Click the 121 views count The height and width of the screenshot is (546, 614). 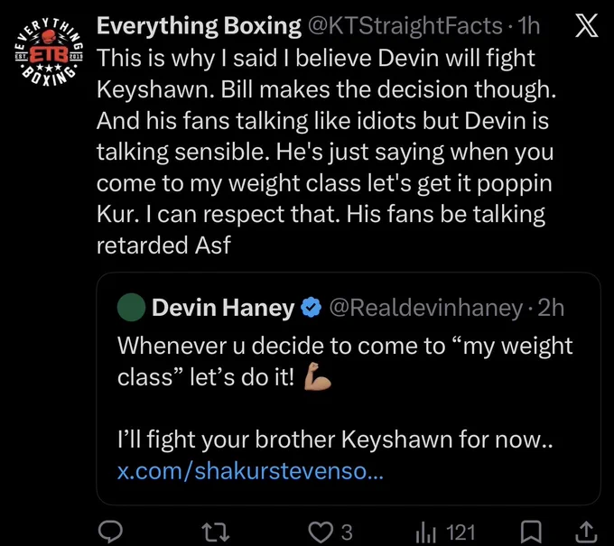460,532
